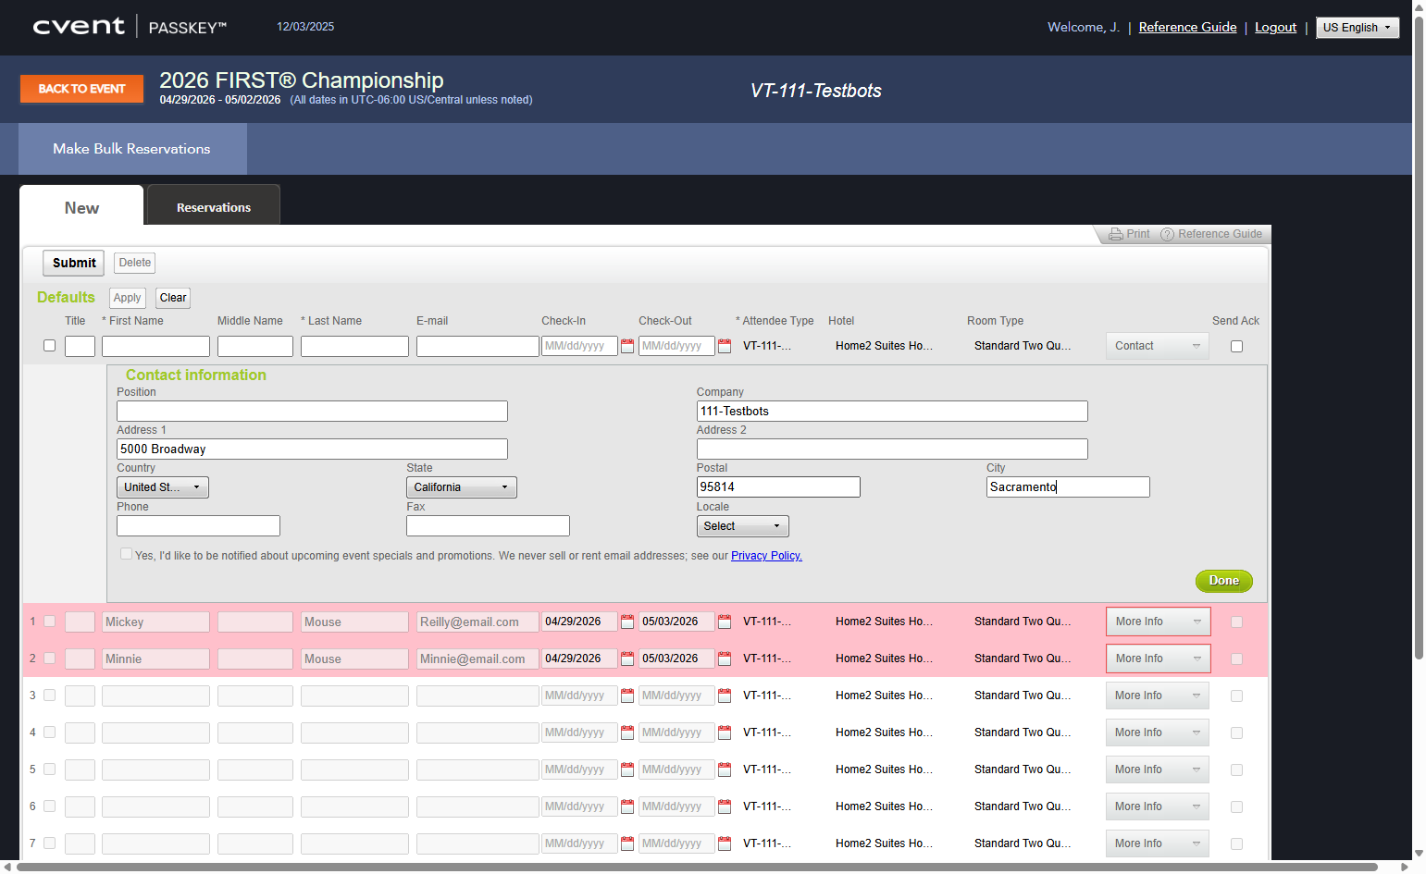Image resolution: width=1426 pixels, height=874 pixels.
Task: Click the green Done button
Action: click(x=1223, y=581)
